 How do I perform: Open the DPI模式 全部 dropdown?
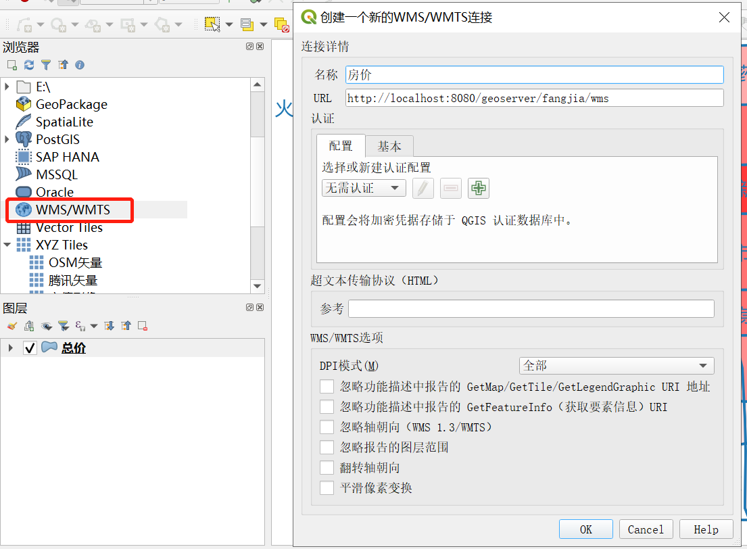click(616, 365)
